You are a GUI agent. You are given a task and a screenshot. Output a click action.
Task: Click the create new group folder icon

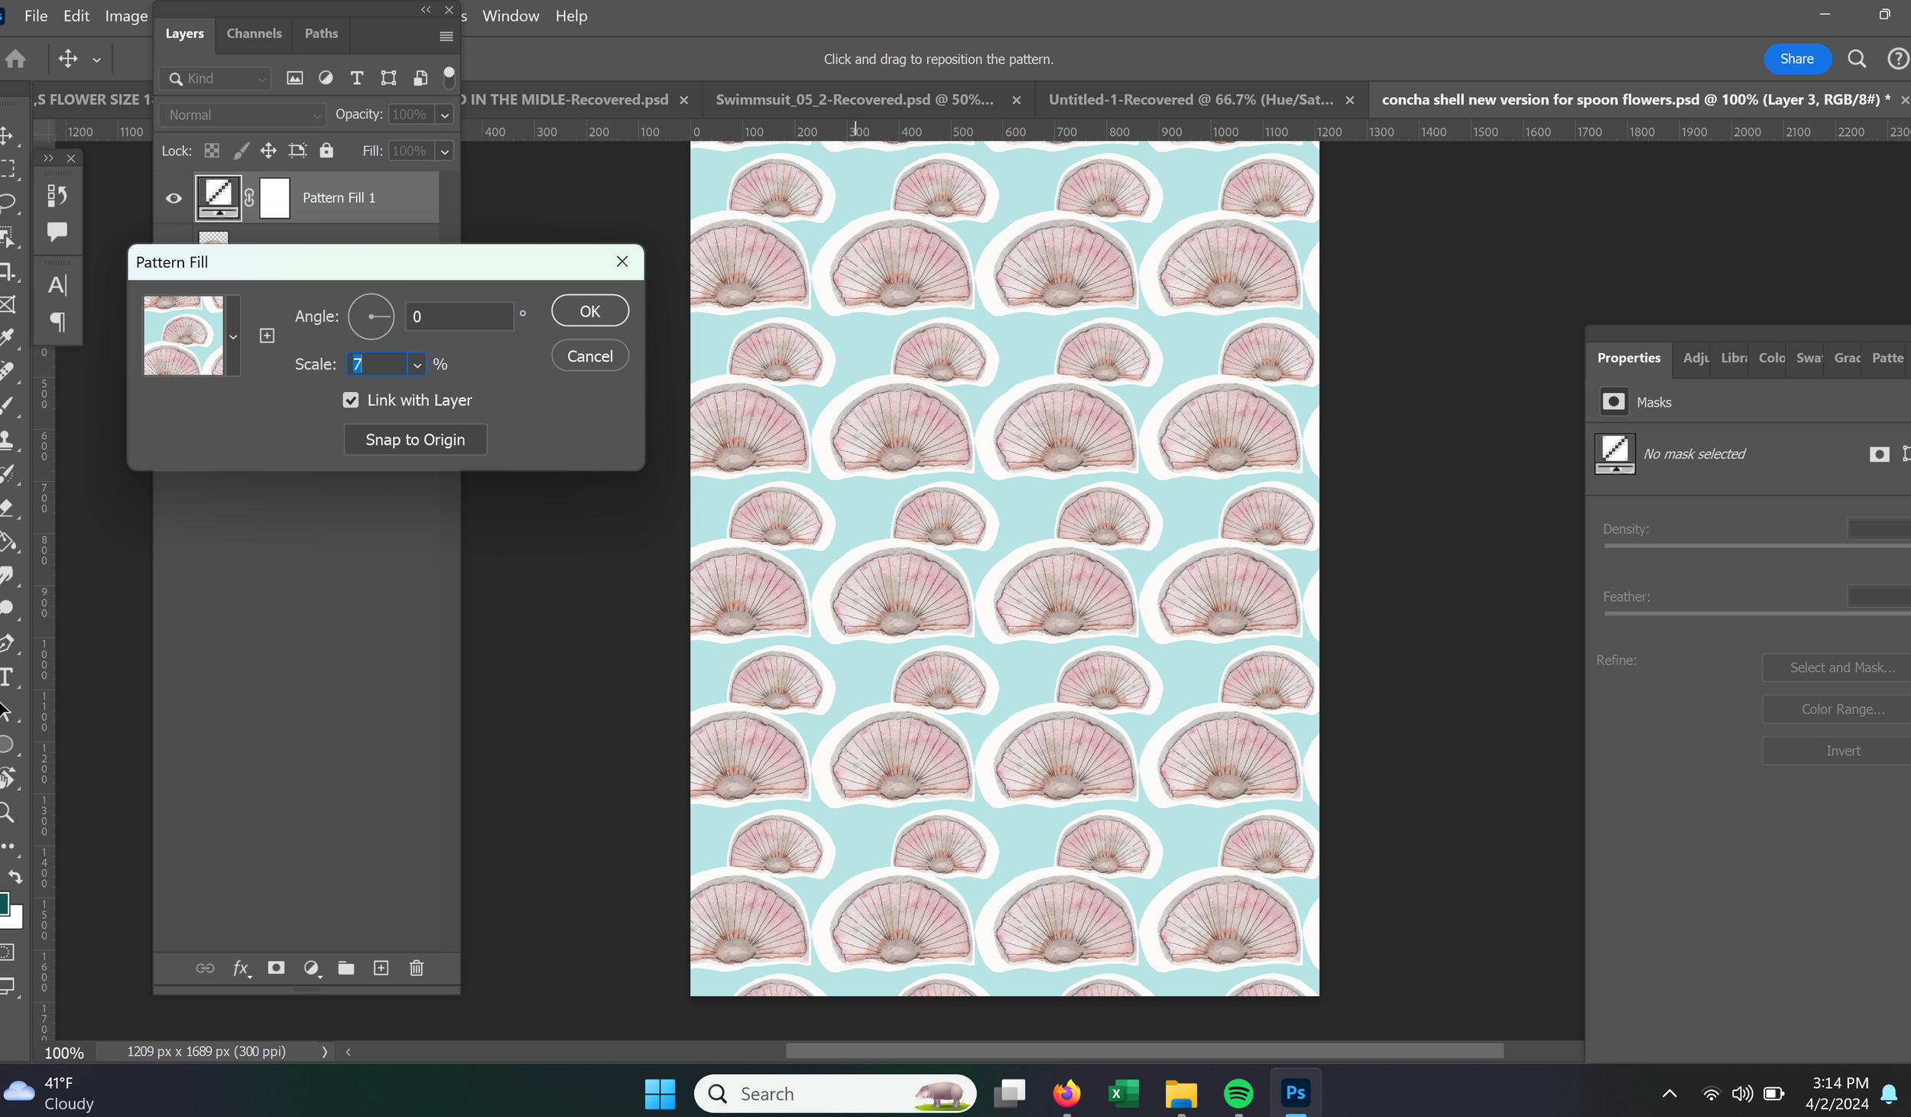tap(346, 968)
